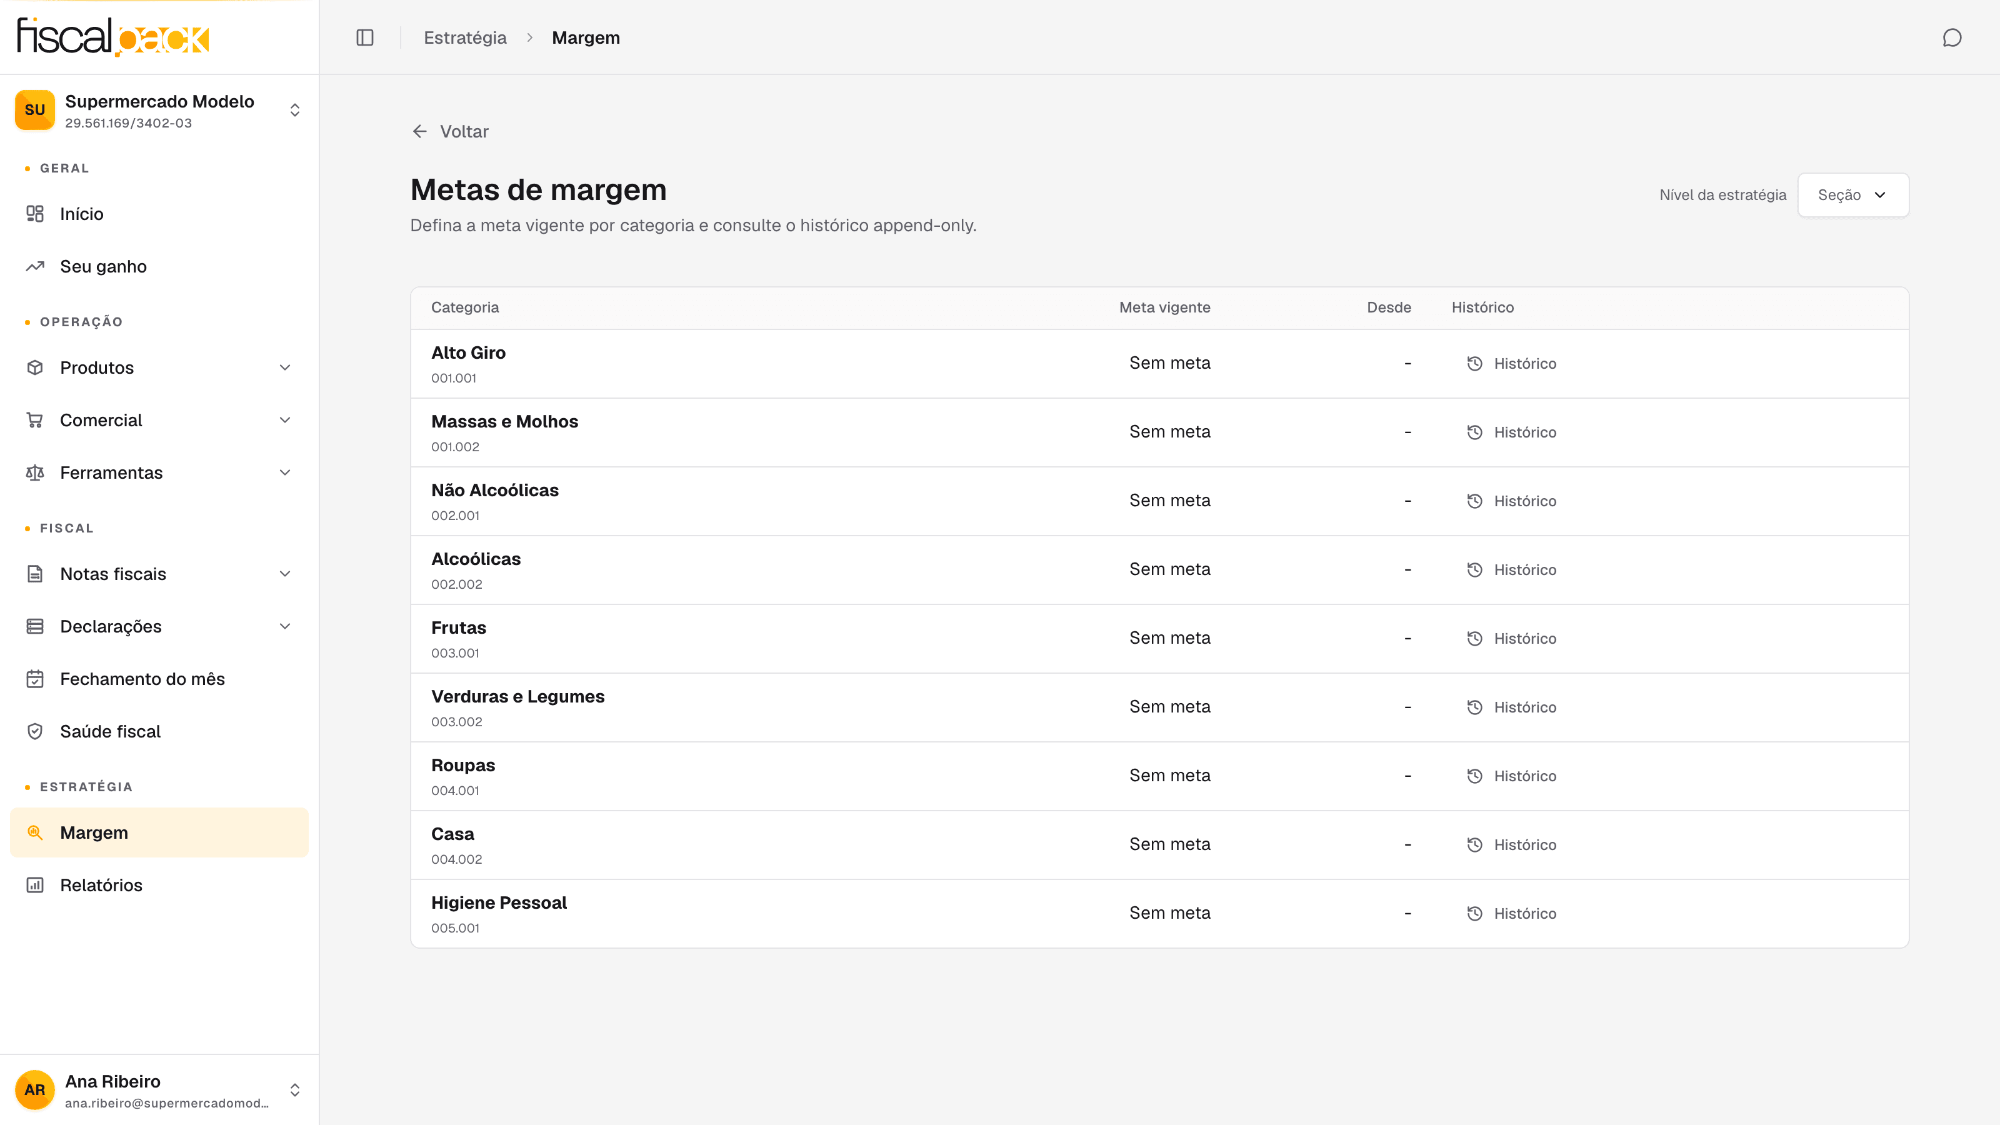Open the Supermercado Modelo company switcher
Viewport: 2000px width, 1125px height.
pos(159,110)
